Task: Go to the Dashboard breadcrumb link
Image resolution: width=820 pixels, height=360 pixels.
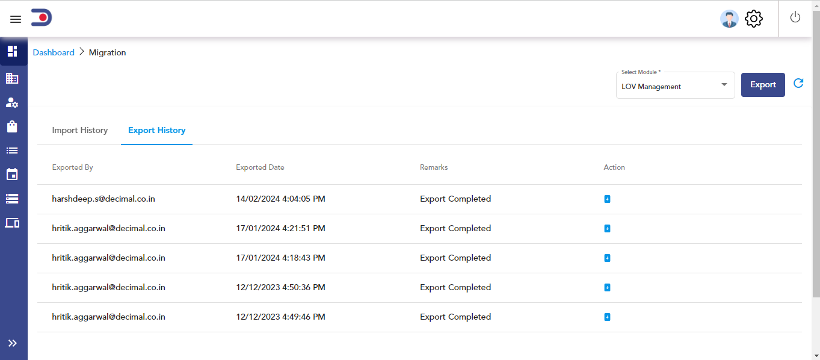Action: tap(54, 52)
